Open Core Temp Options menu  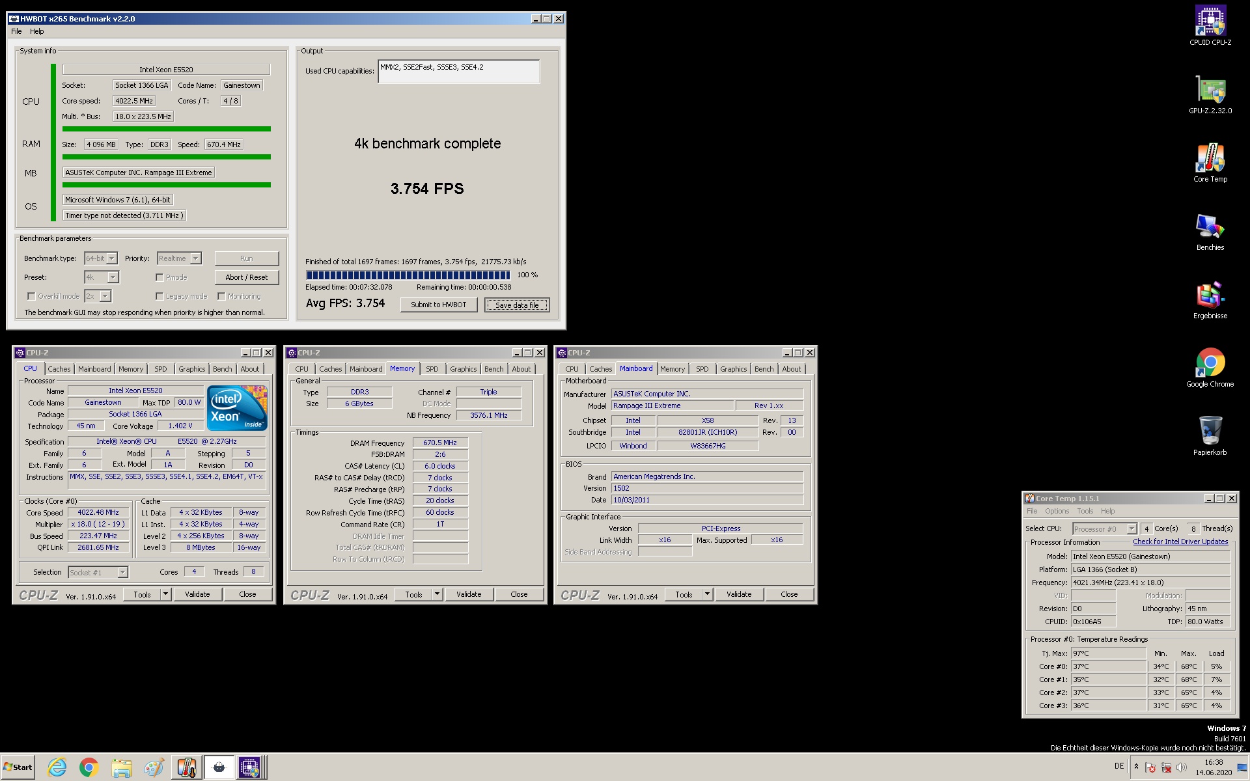1057,511
